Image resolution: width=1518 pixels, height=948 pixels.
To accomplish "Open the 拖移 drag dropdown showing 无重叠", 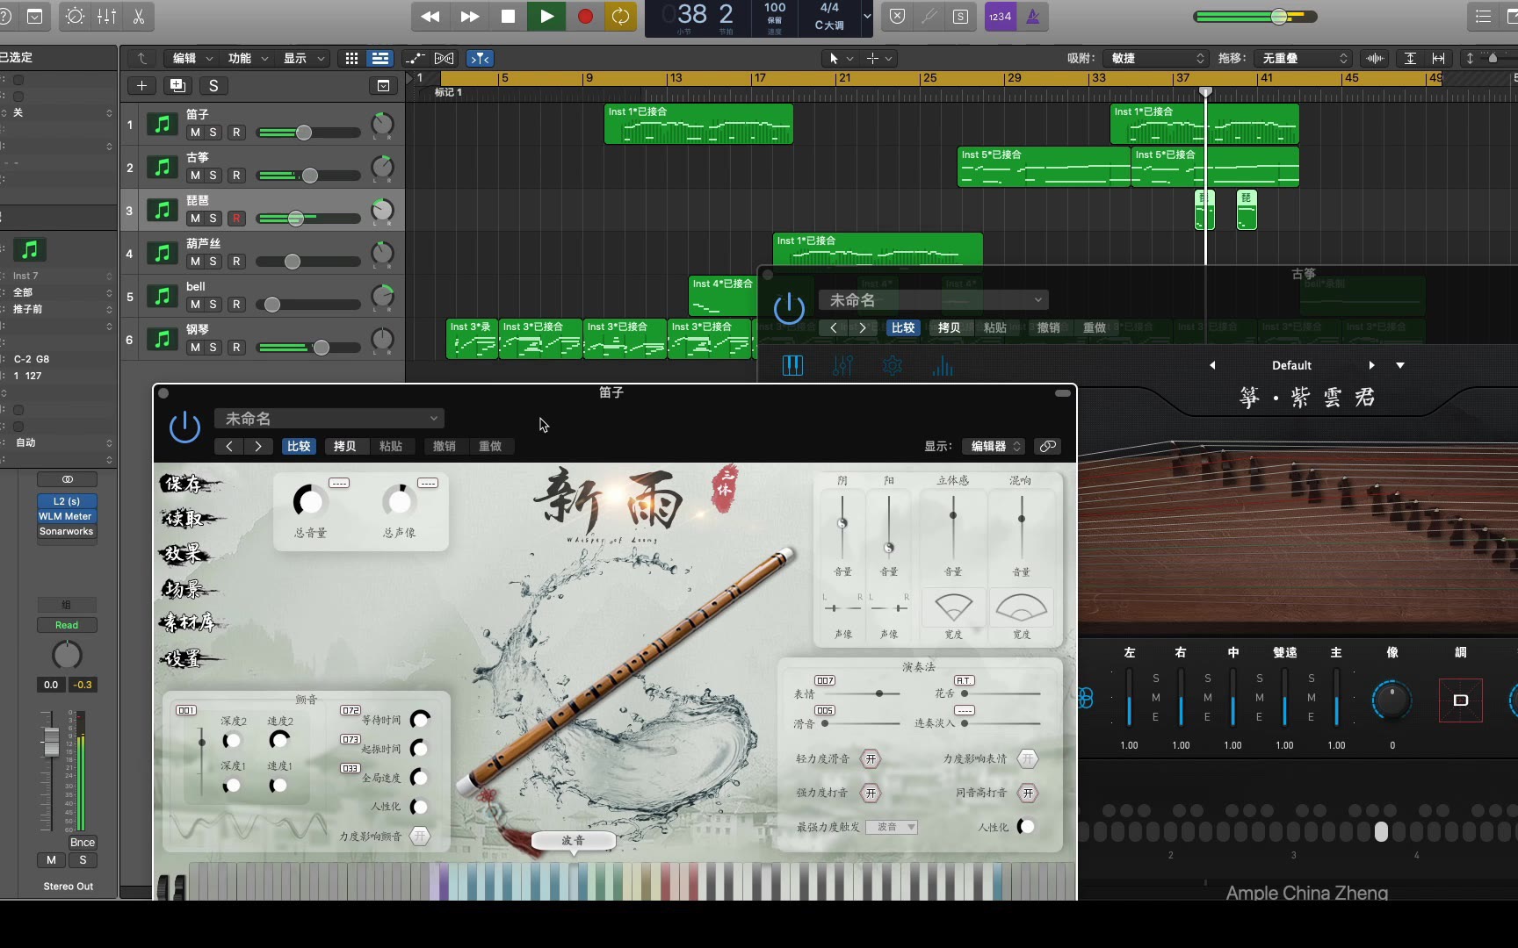I will pyautogui.click(x=1302, y=58).
